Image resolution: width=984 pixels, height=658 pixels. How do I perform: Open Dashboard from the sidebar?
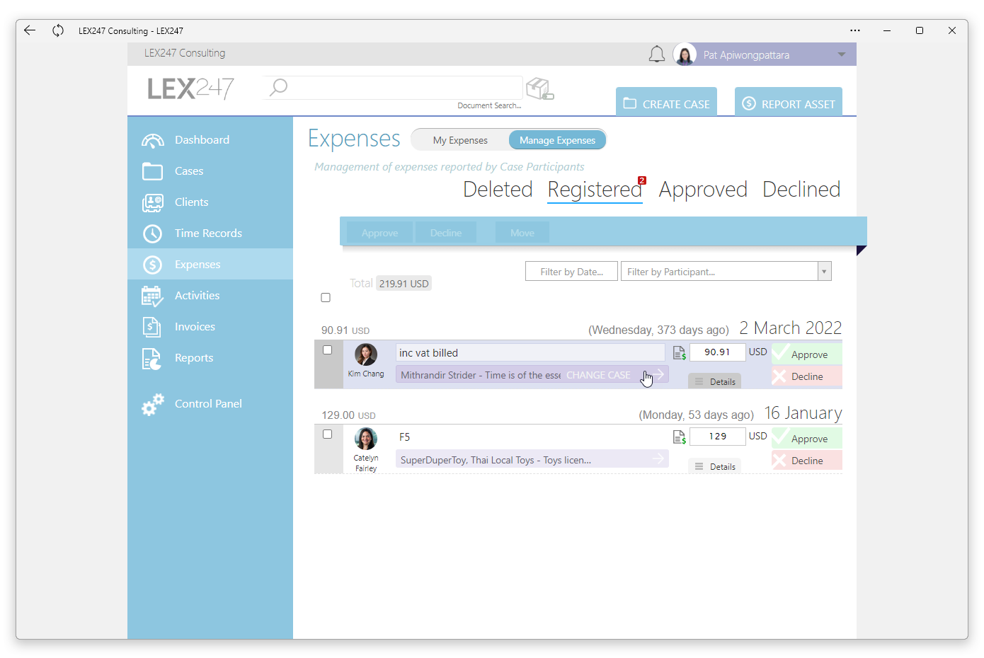(202, 140)
